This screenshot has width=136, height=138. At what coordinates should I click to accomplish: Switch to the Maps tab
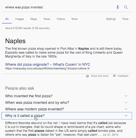(x=34, y=19)
